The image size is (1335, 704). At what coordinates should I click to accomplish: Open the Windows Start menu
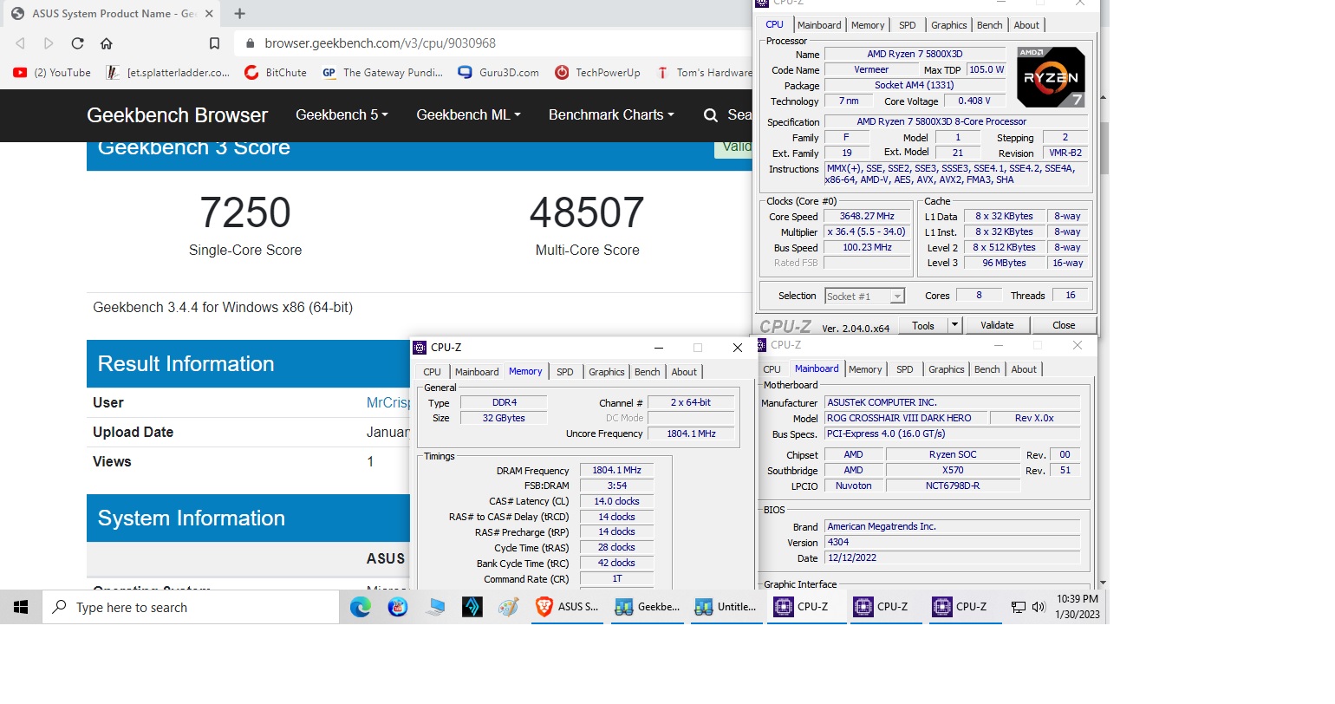[21, 607]
